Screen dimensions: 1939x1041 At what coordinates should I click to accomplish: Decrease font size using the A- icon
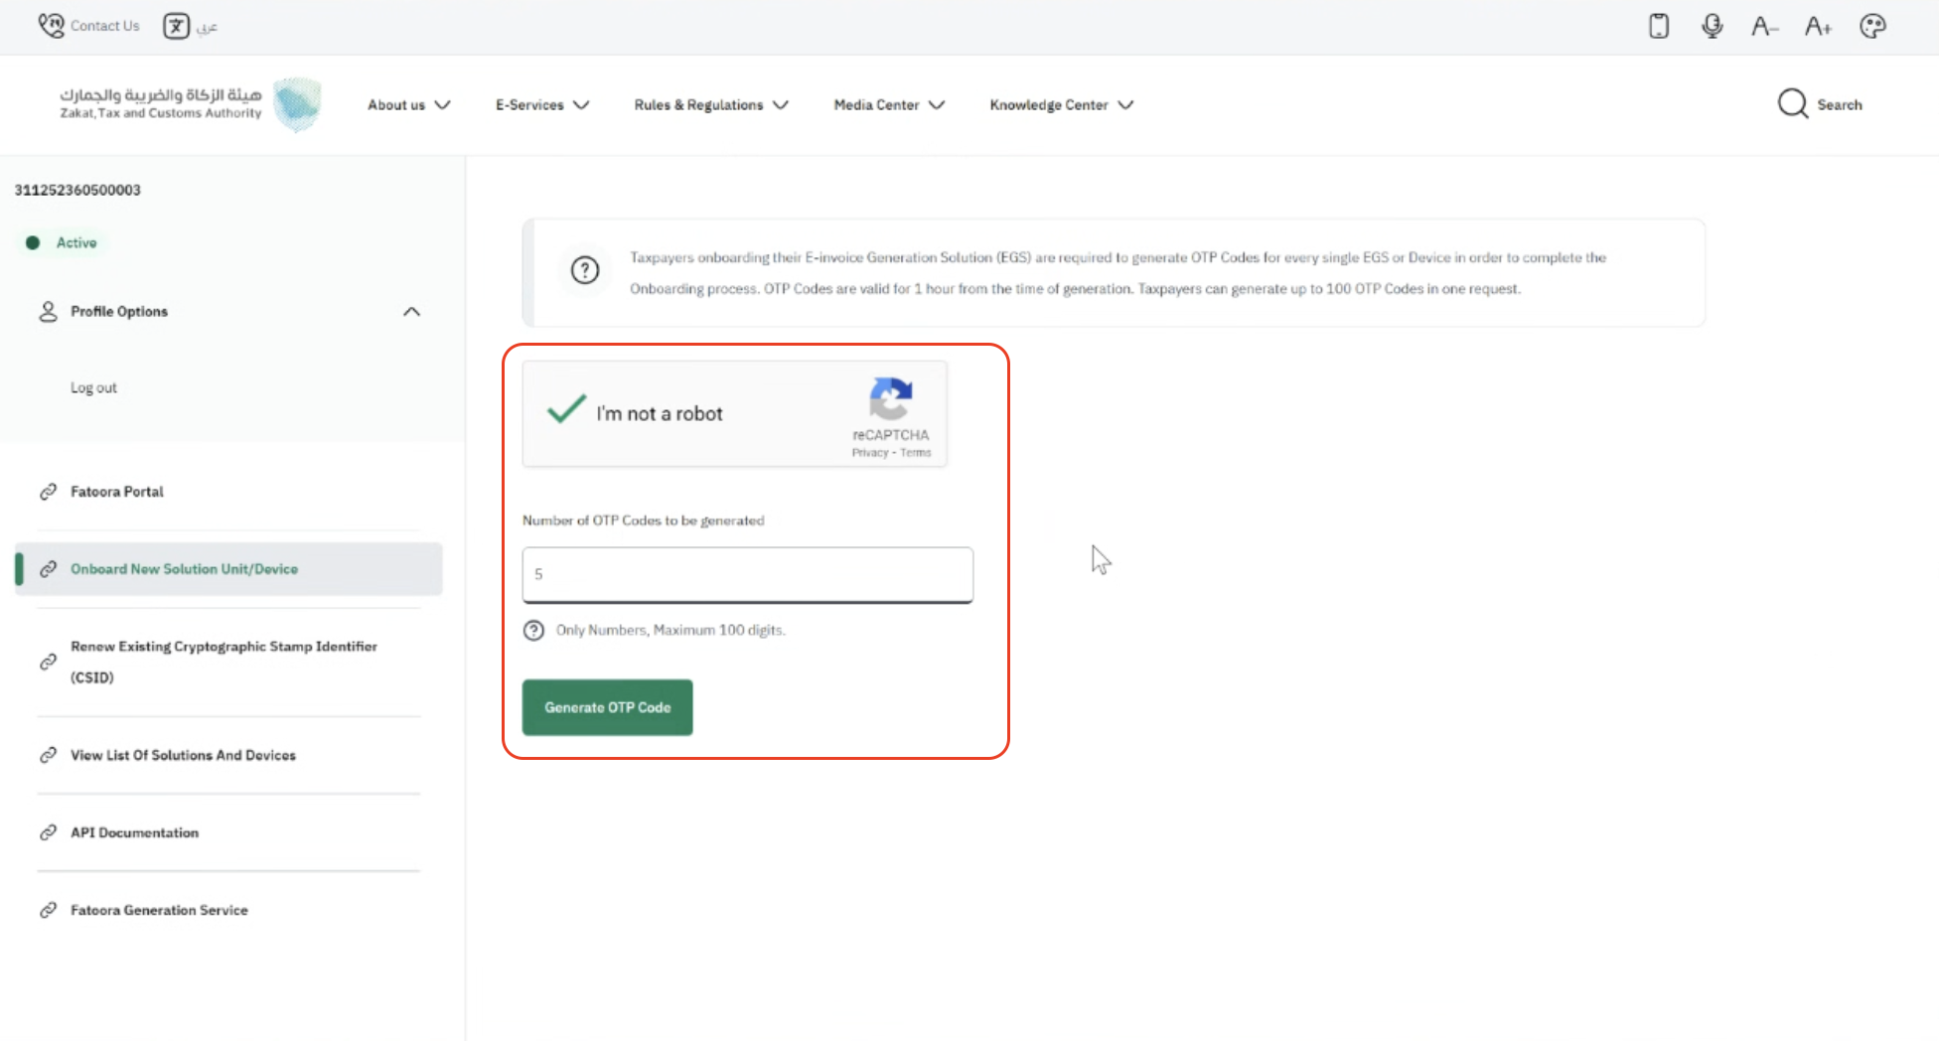point(1765,26)
